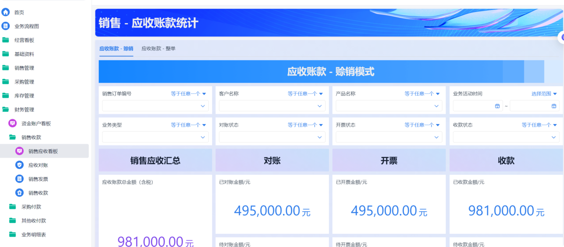Click the 采购付款 folder icon
The height and width of the screenshot is (247, 564).
pos(13,207)
